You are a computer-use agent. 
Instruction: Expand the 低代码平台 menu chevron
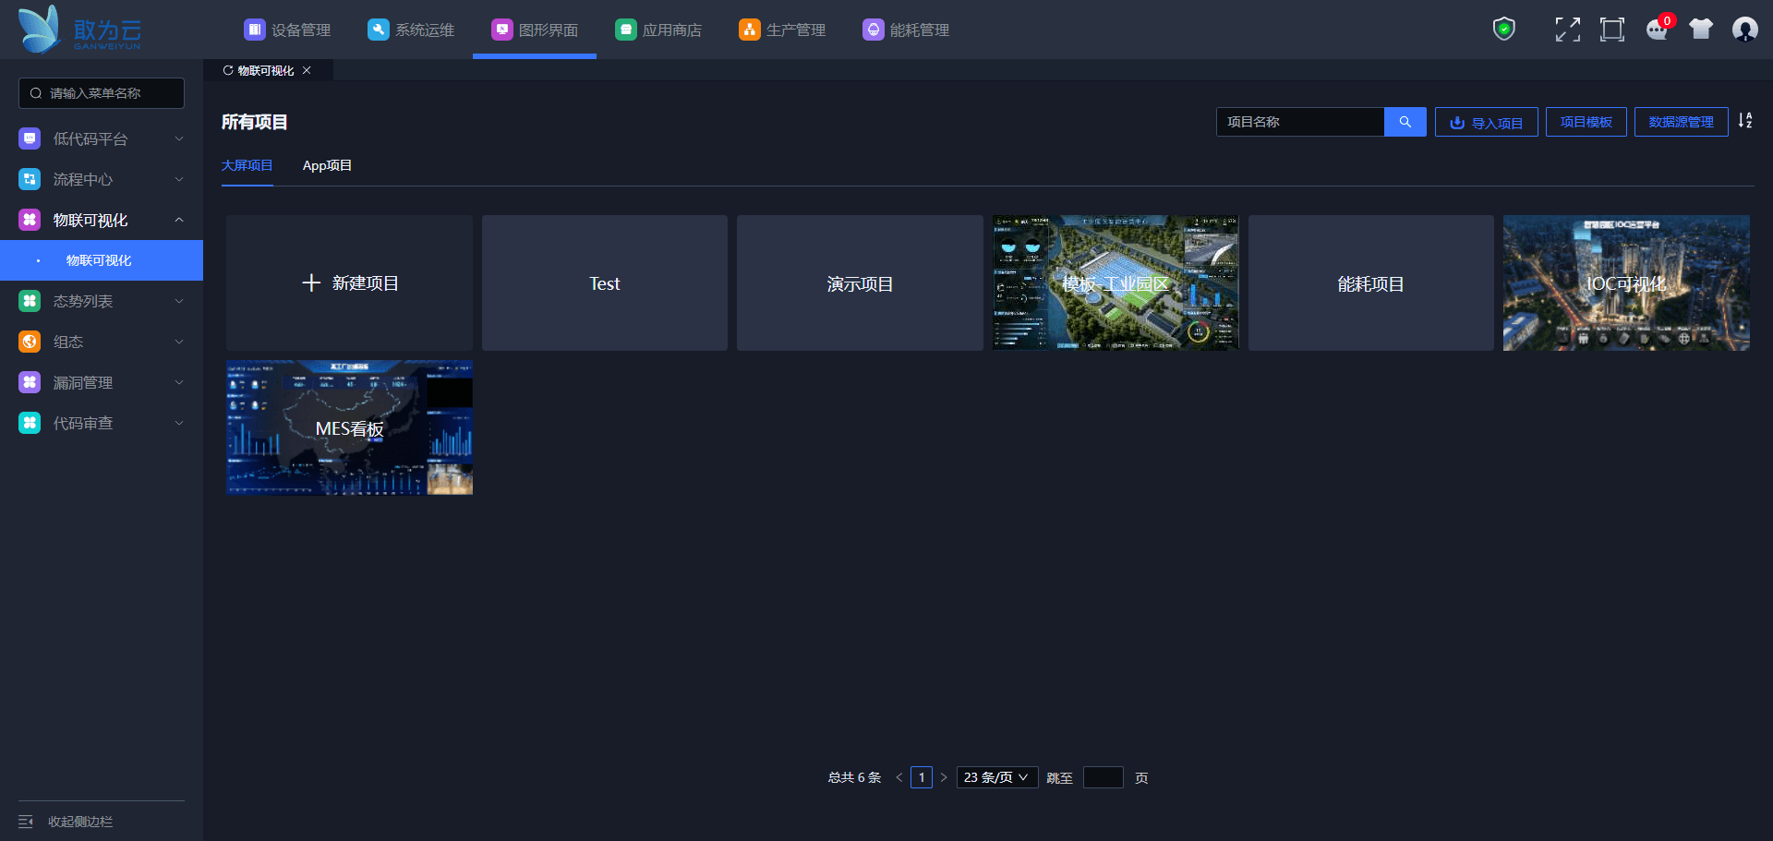(x=179, y=138)
